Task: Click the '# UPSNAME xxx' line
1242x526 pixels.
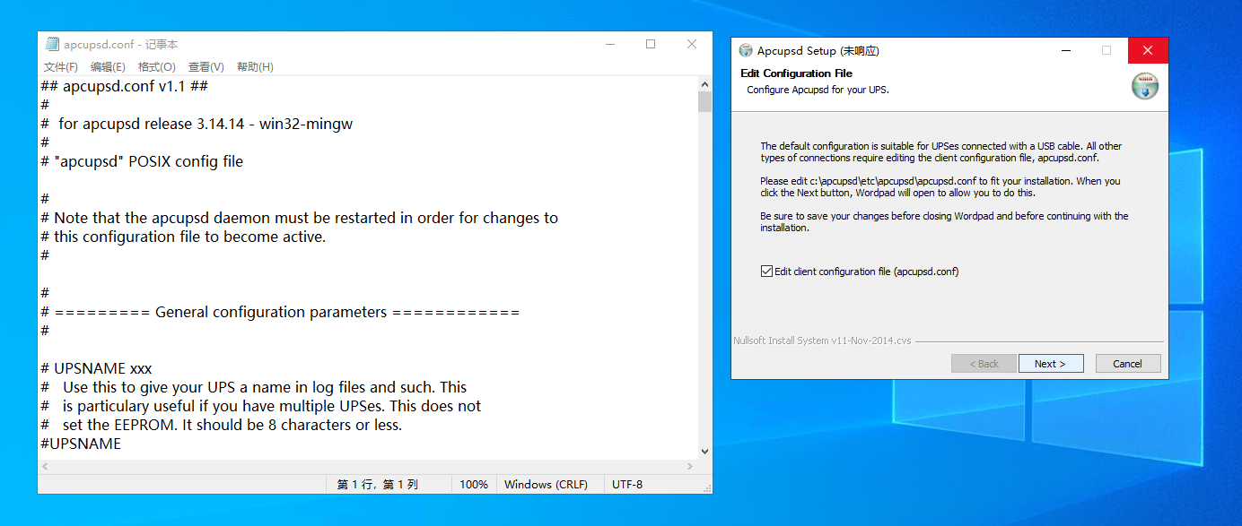Action: point(97,368)
